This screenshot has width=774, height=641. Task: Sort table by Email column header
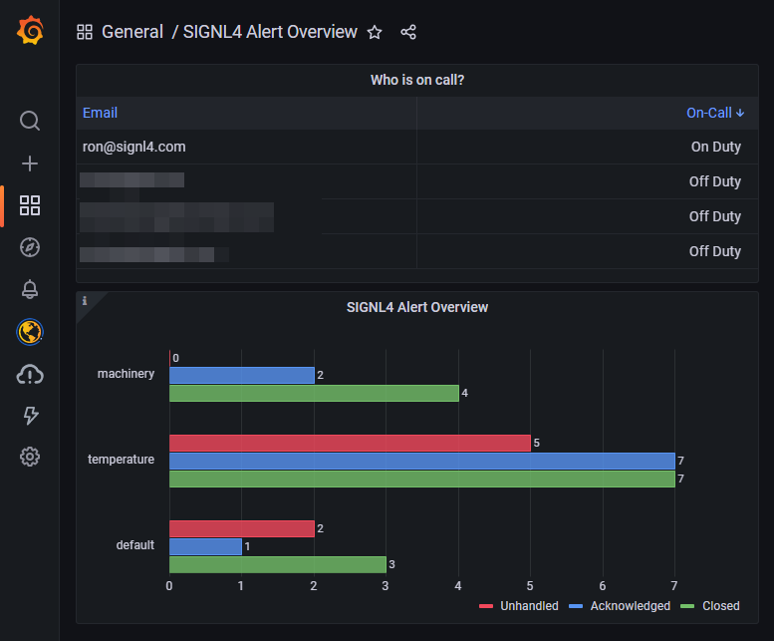(x=100, y=113)
